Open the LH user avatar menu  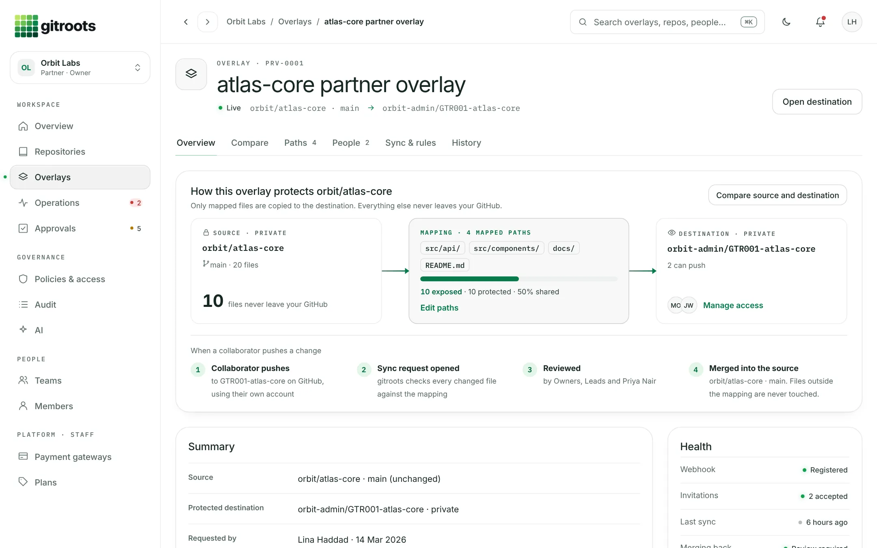852,22
